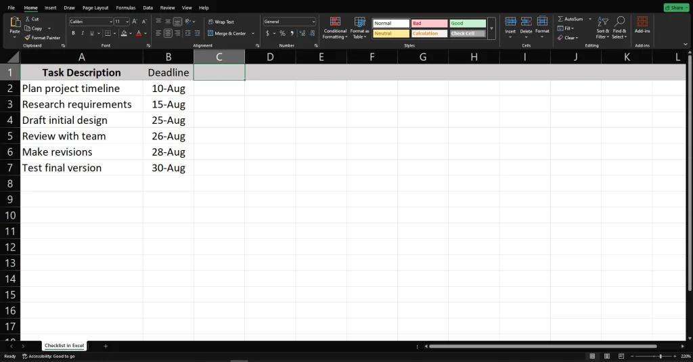This screenshot has width=693, height=362.
Task: Toggle Wrap Text
Action: pyautogui.click(x=221, y=22)
